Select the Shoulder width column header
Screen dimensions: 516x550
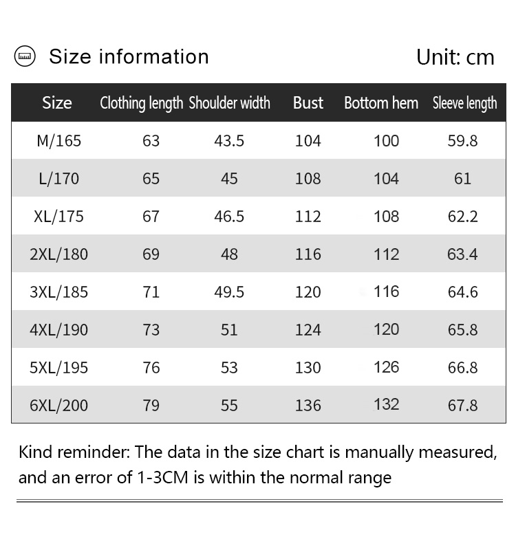tap(229, 103)
